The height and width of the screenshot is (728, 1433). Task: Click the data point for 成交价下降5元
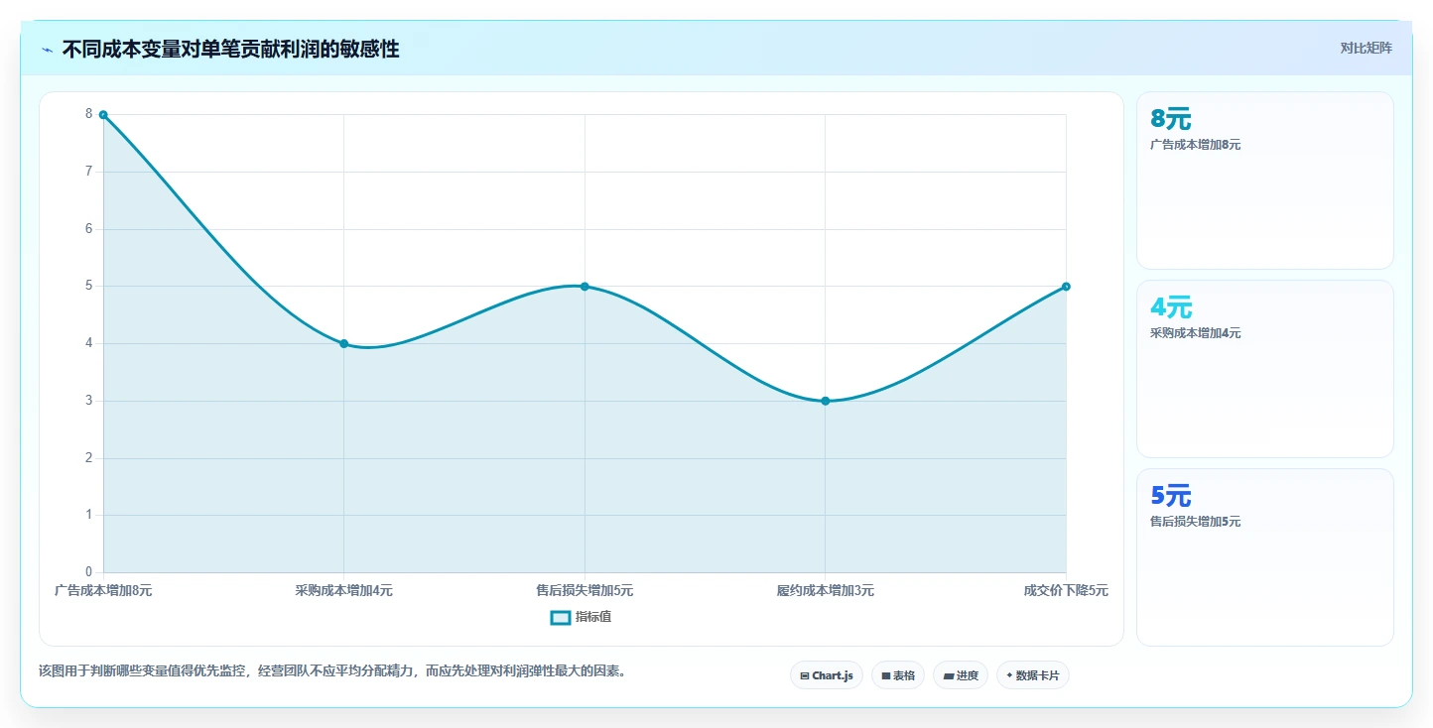click(1066, 287)
